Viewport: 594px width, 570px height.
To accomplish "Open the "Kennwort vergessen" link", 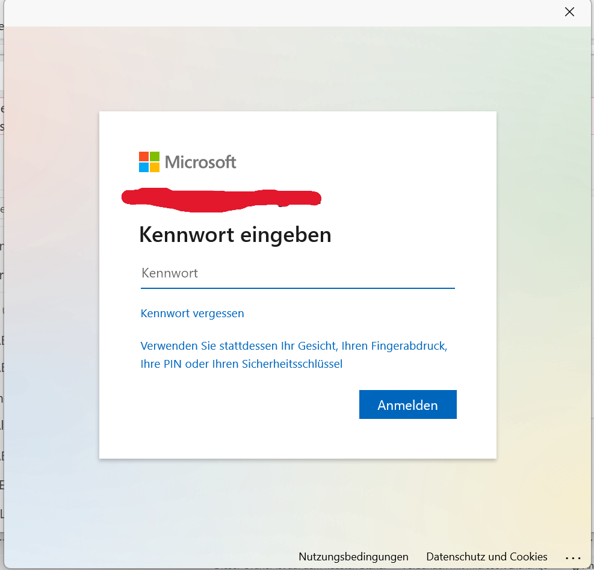I will coord(192,314).
